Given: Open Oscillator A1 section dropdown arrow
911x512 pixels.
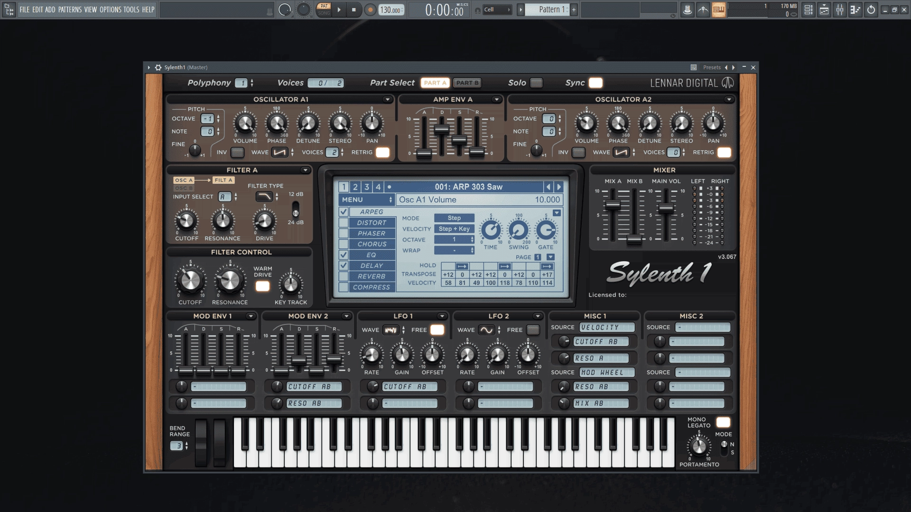Looking at the screenshot, I should (x=388, y=100).
